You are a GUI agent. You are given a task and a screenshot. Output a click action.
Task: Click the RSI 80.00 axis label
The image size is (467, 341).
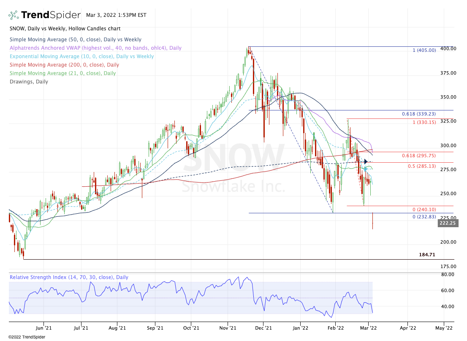coord(447,274)
